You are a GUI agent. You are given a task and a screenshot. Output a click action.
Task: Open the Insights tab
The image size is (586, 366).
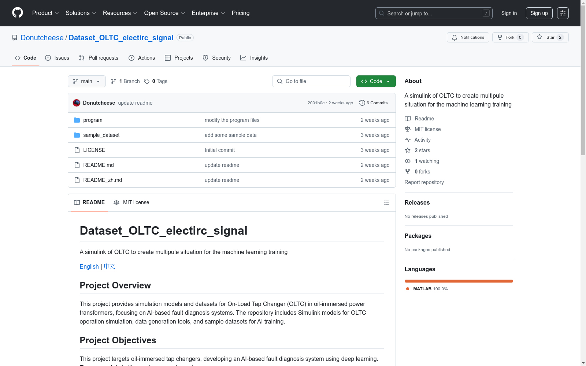point(254,58)
